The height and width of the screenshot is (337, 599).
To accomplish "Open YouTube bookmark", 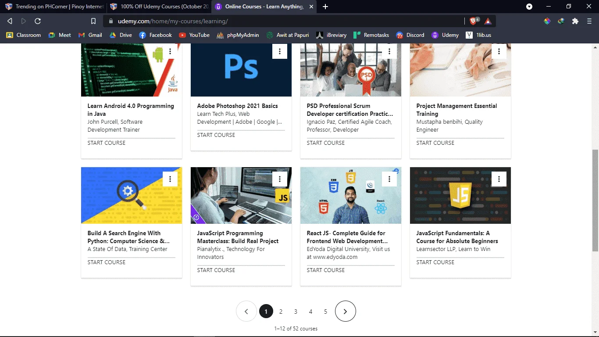I will pyautogui.click(x=194, y=35).
